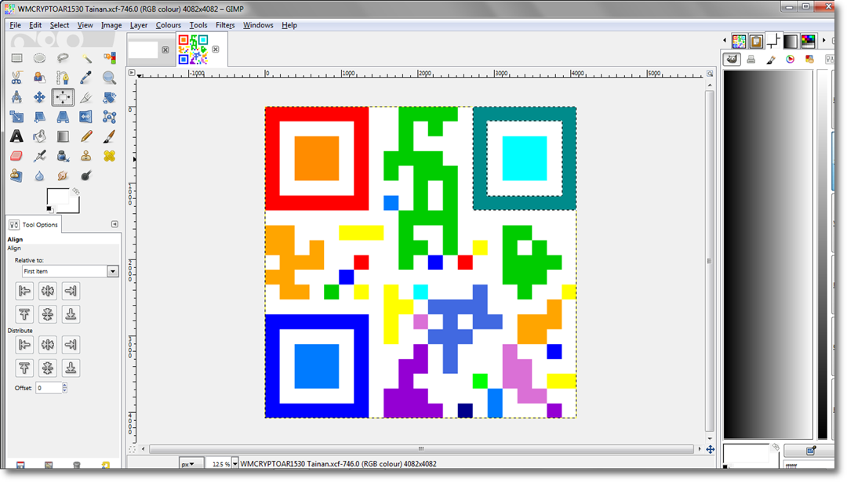Screen dimensions: 847x482
Task: Reset colours to black and white in toolbox
Action: (x=49, y=209)
